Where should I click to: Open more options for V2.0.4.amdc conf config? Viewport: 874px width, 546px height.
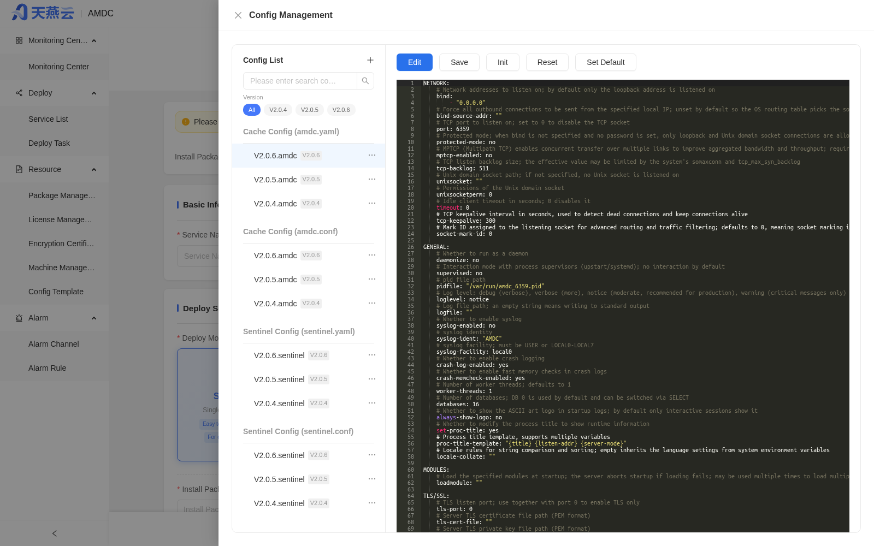coord(372,303)
